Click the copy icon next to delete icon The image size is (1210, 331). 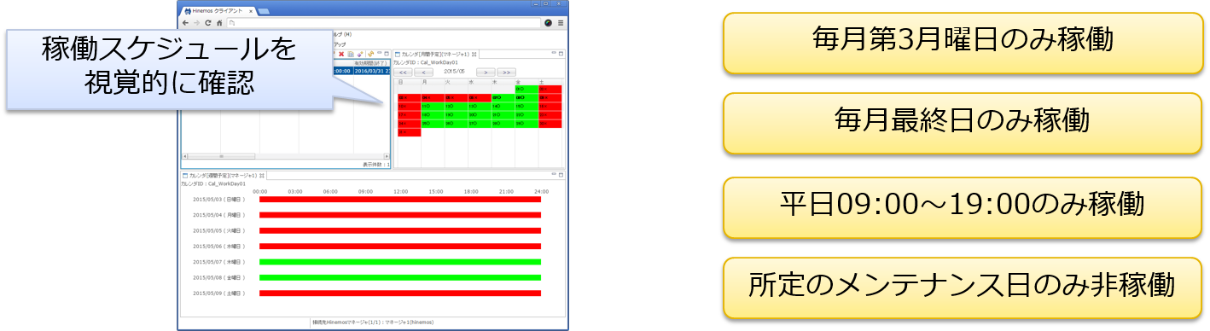coord(351,54)
